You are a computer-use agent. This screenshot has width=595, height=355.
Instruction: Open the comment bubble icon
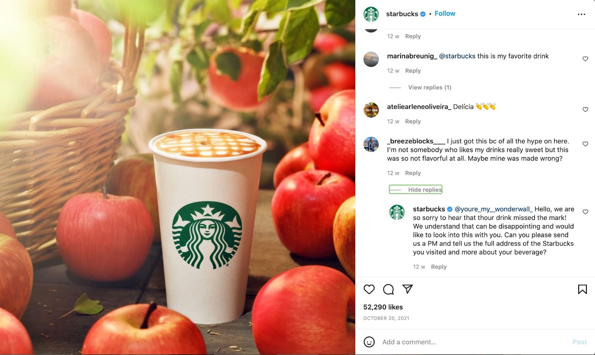pyautogui.click(x=388, y=289)
